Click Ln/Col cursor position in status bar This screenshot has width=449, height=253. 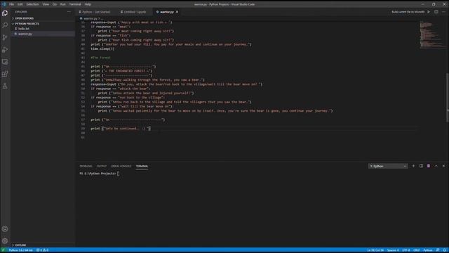[x=375, y=250]
